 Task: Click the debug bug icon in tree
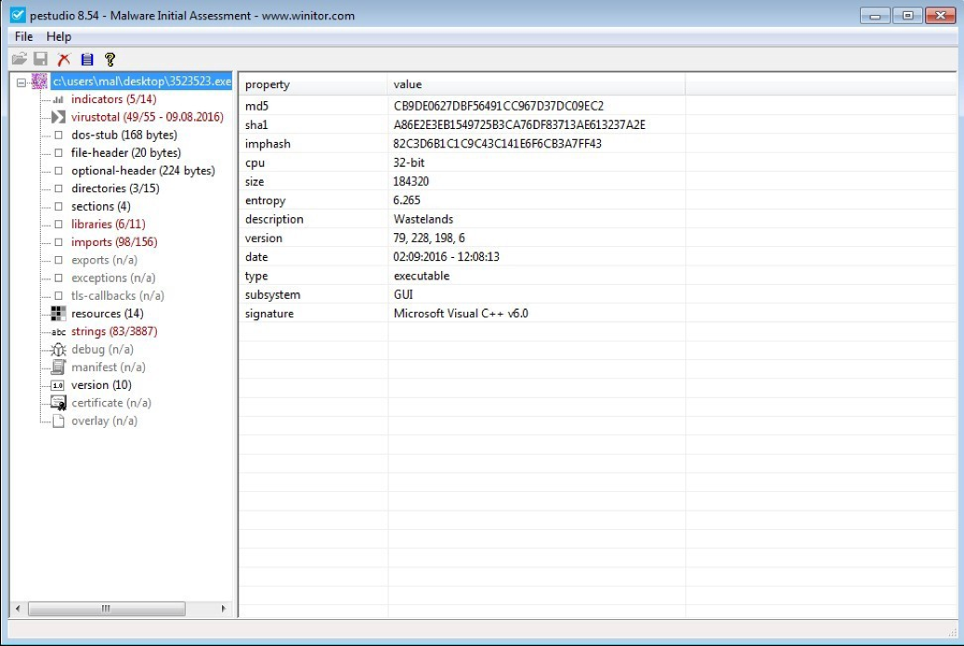tap(59, 349)
